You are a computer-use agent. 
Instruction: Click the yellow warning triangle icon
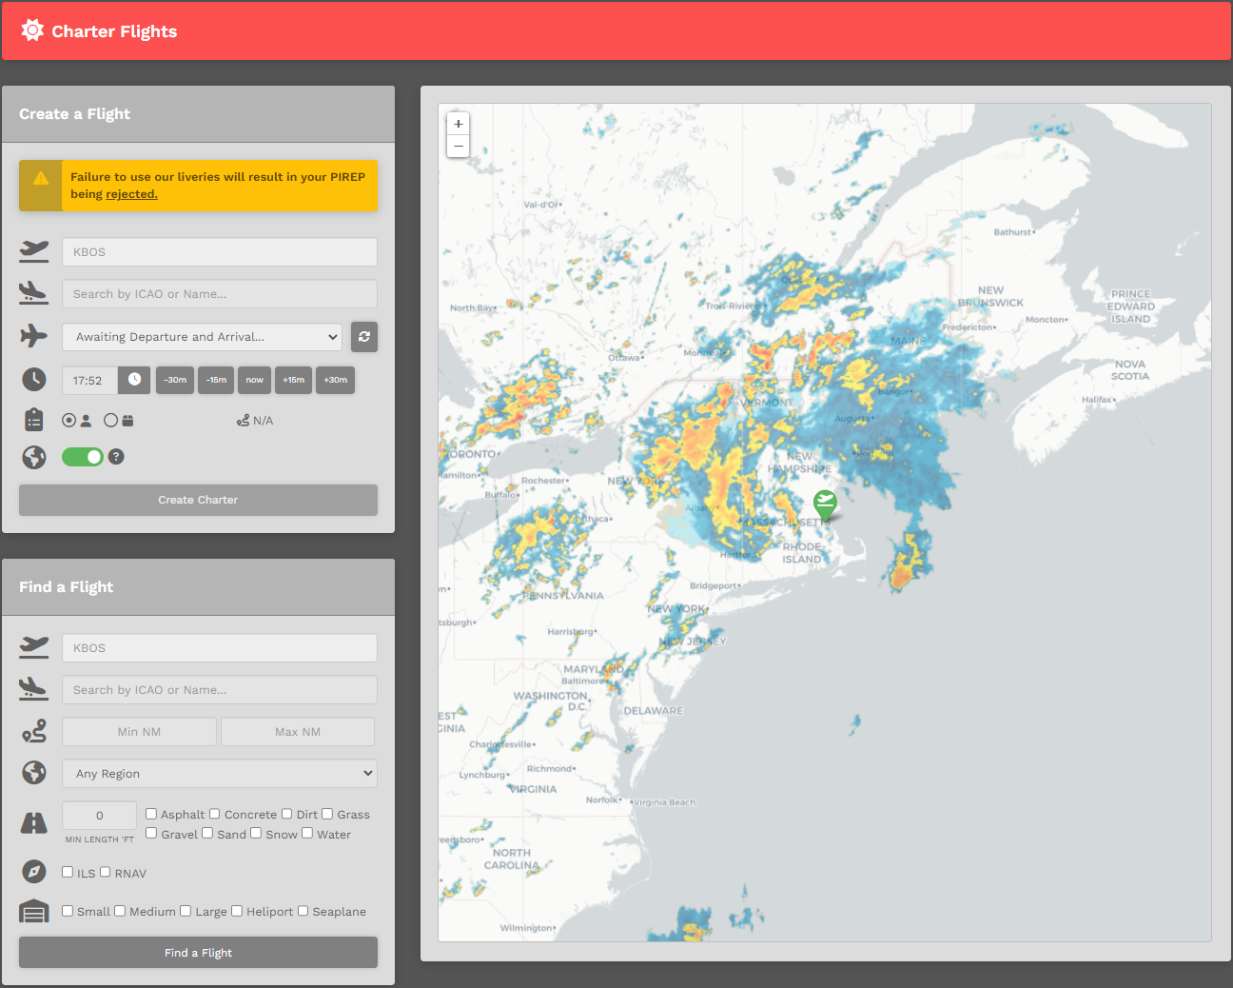(x=41, y=178)
